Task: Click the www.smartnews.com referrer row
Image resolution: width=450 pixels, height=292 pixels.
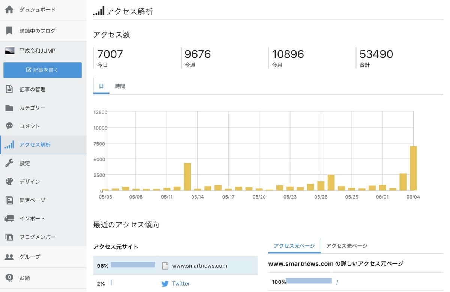Action: (x=175, y=266)
